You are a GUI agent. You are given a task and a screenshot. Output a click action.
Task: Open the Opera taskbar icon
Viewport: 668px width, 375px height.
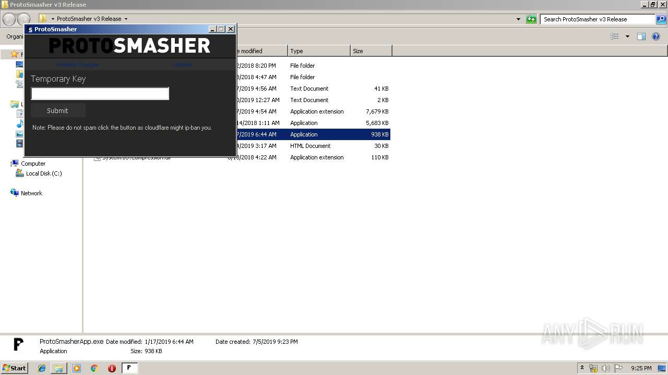pos(112,368)
